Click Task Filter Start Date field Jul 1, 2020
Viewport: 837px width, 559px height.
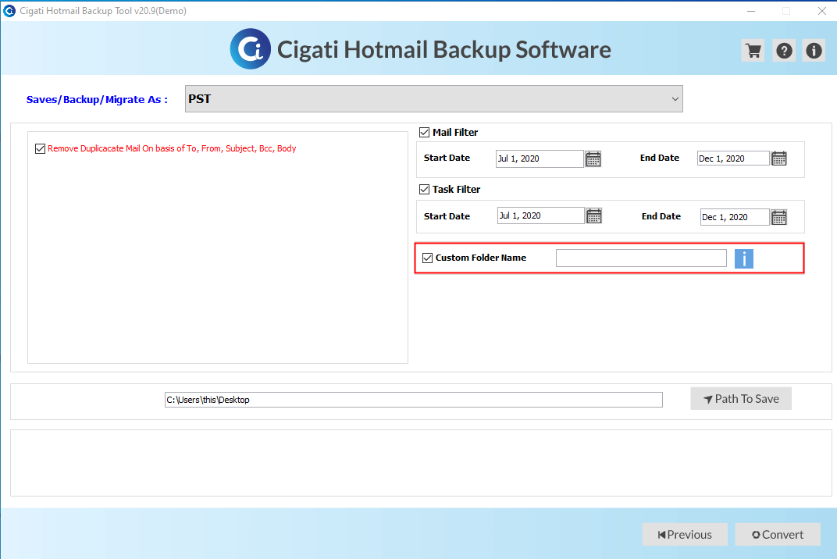541,215
